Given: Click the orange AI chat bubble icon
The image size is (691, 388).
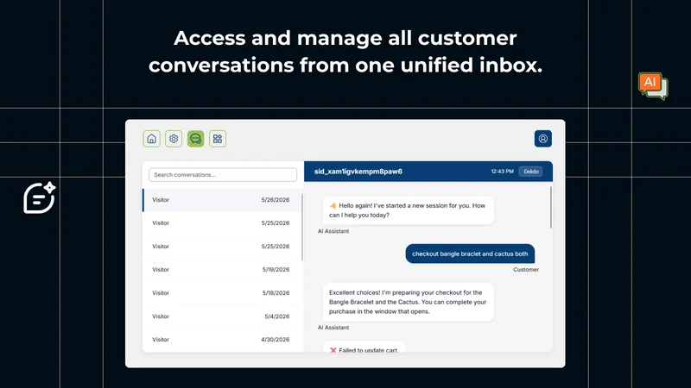Looking at the screenshot, I should [653, 85].
